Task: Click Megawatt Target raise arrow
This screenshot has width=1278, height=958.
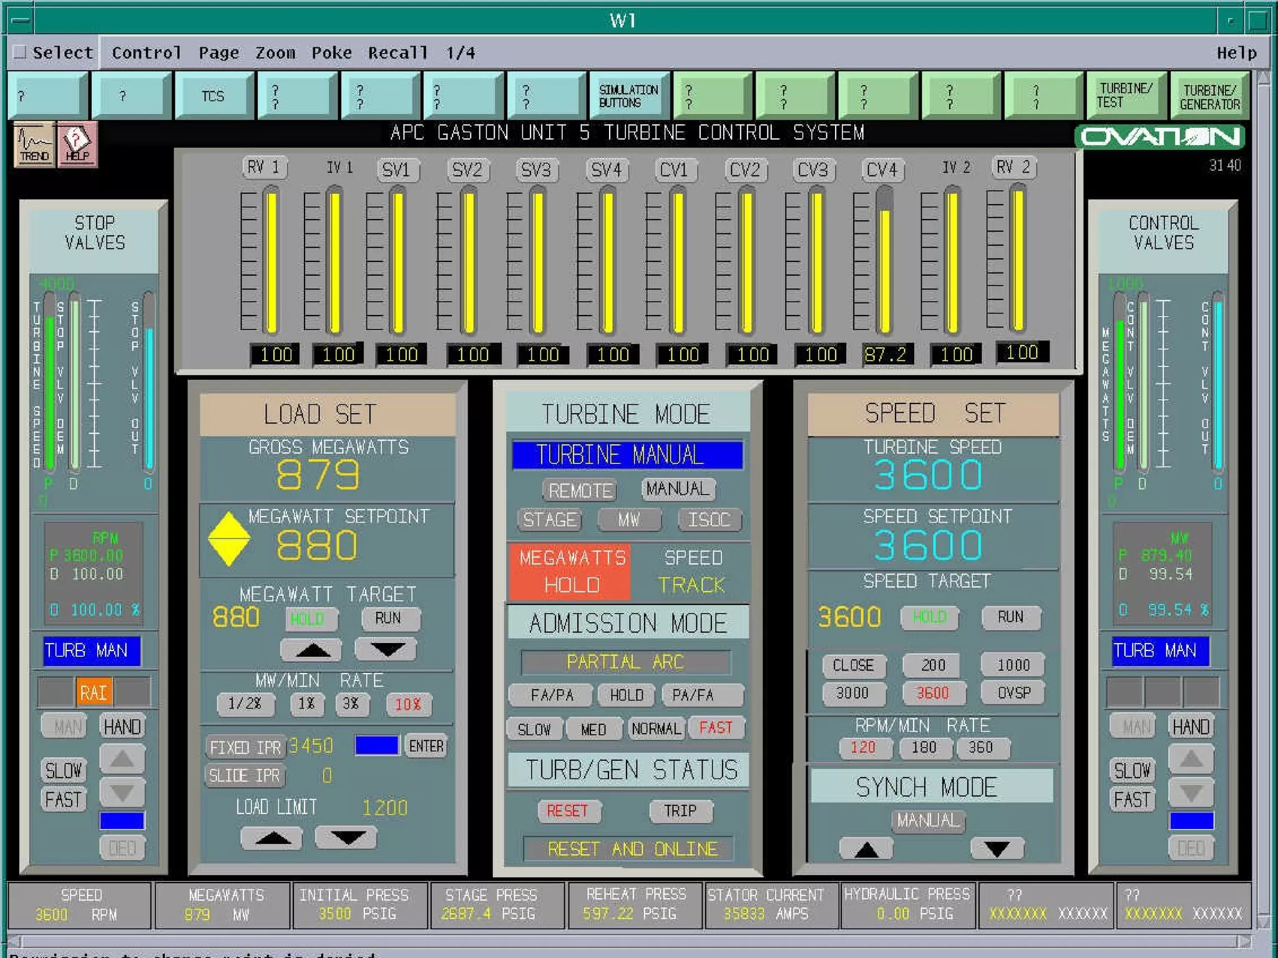Action: click(x=311, y=651)
